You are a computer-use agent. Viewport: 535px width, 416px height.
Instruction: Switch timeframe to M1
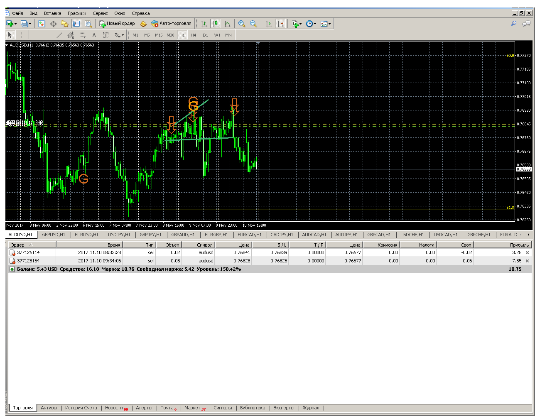pyautogui.click(x=135, y=35)
